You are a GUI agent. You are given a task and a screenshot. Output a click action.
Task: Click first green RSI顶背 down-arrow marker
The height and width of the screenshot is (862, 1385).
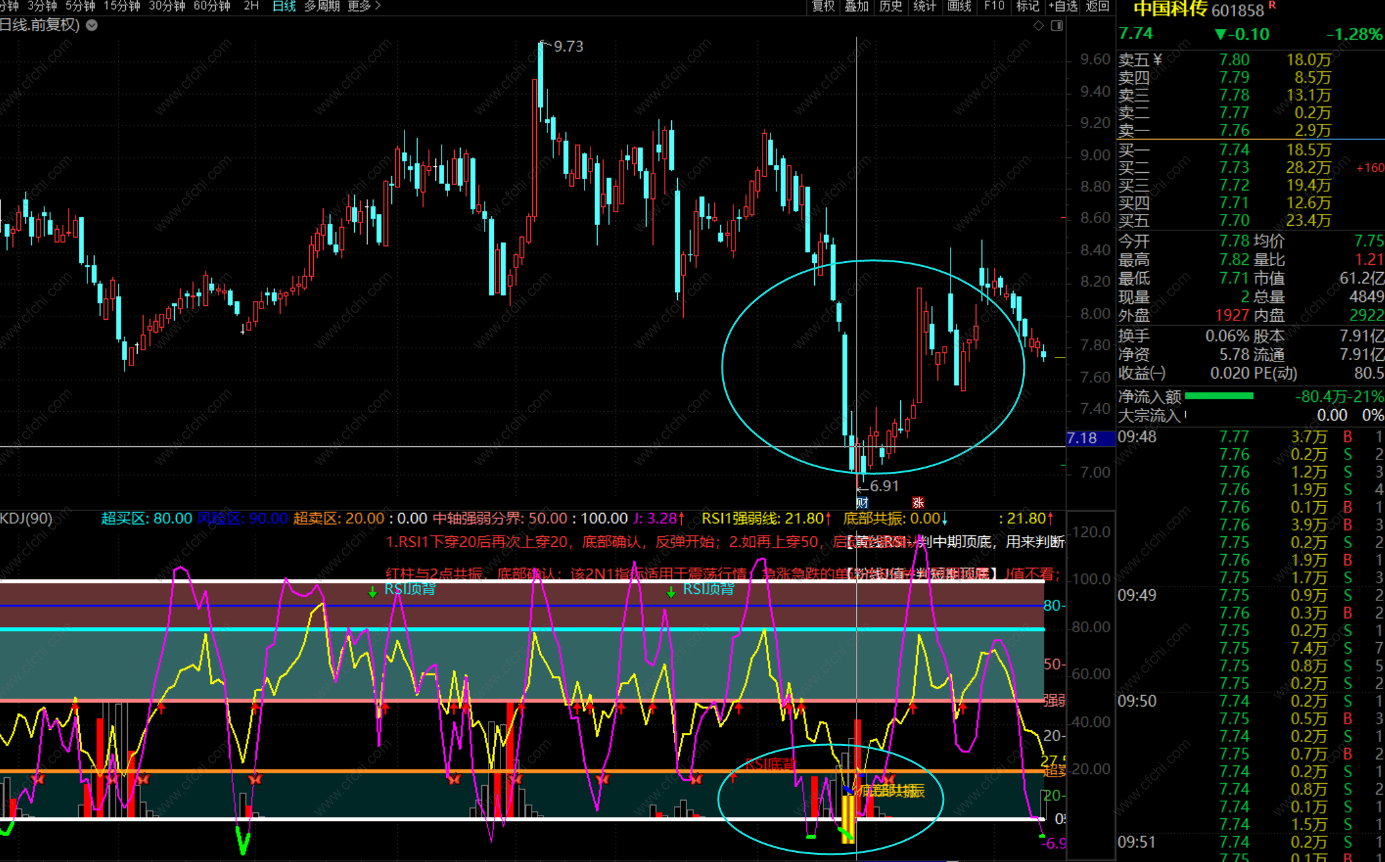point(373,592)
